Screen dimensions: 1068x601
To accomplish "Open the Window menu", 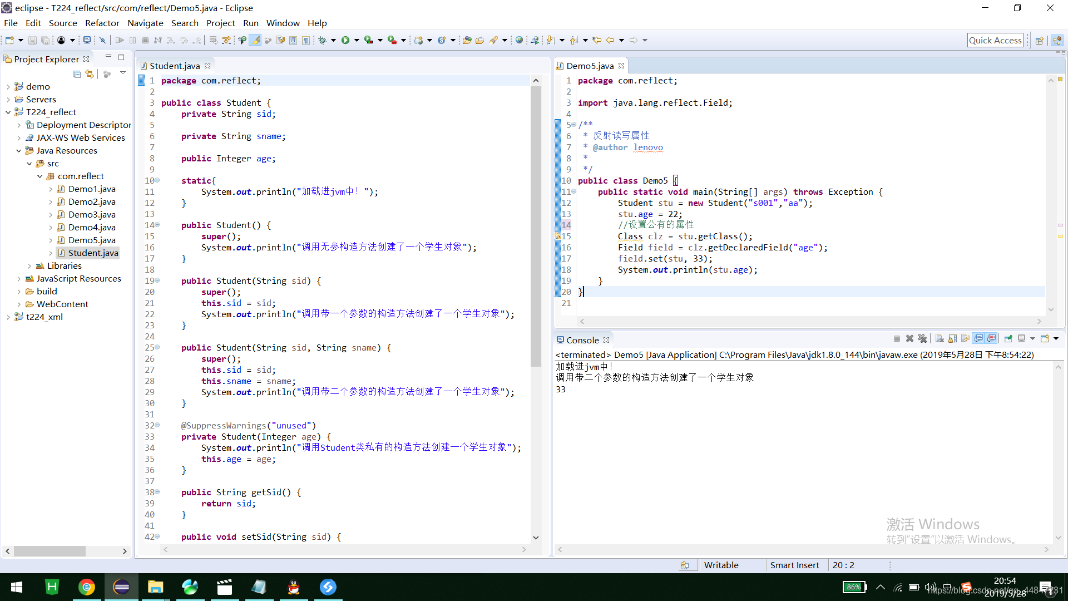I will 283,23.
